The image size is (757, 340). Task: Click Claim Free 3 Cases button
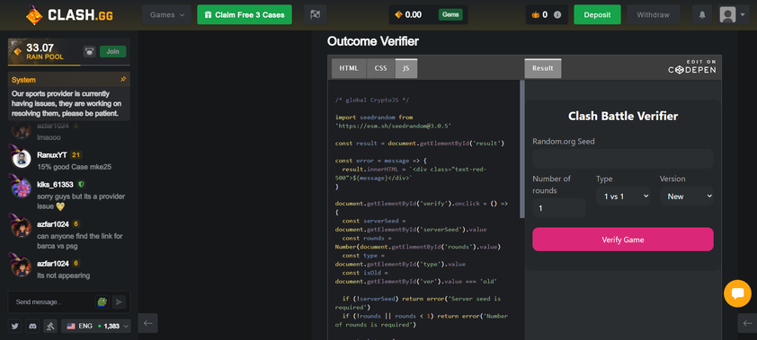pos(245,15)
